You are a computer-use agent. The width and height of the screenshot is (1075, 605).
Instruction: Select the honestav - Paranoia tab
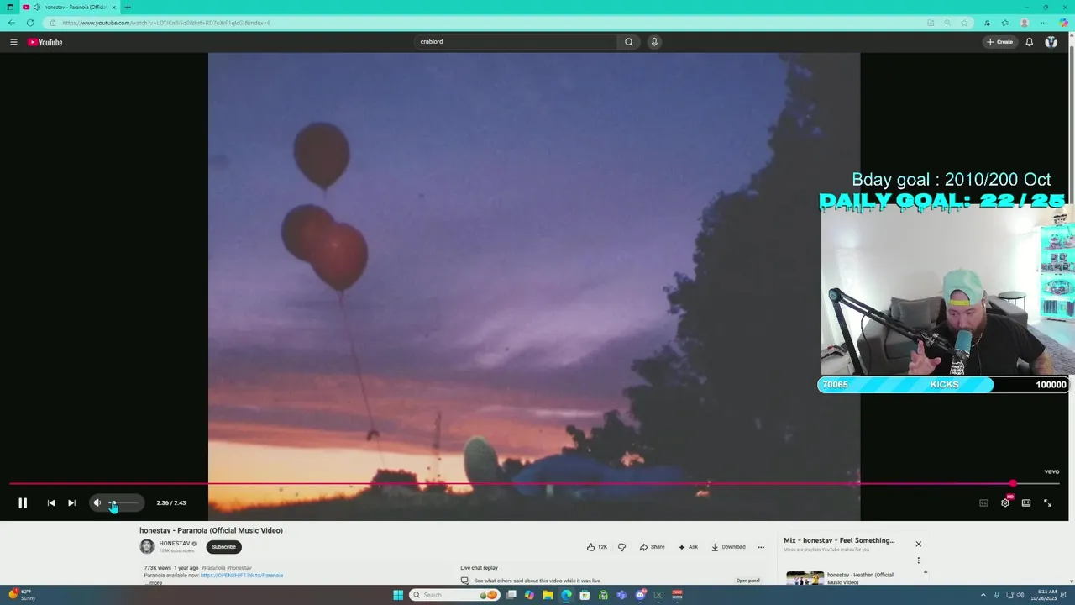(x=69, y=7)
